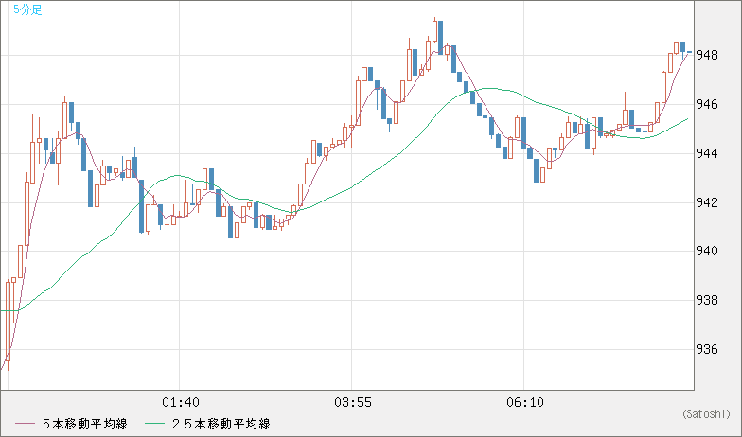742x437 pixels.
Task: Click the red 5-period legend line swatch
Action: click(x=25, y=424)
